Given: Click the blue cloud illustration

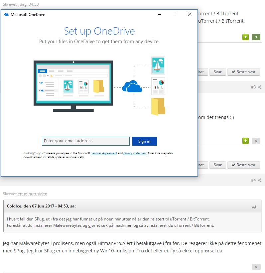Looking at the screenshot, I should [132, 86].
